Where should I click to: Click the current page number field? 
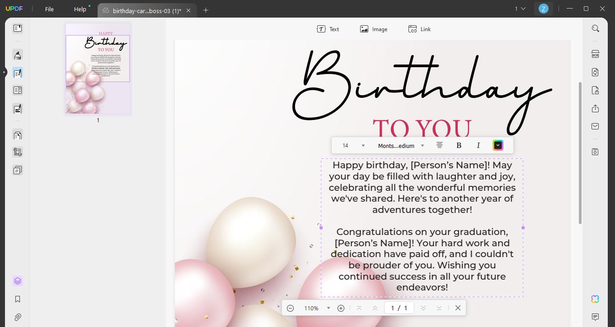click(x=399, y=308)
